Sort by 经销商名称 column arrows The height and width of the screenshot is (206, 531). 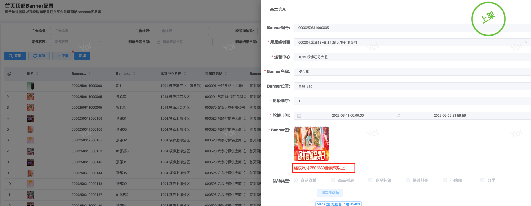click(226, 74)
